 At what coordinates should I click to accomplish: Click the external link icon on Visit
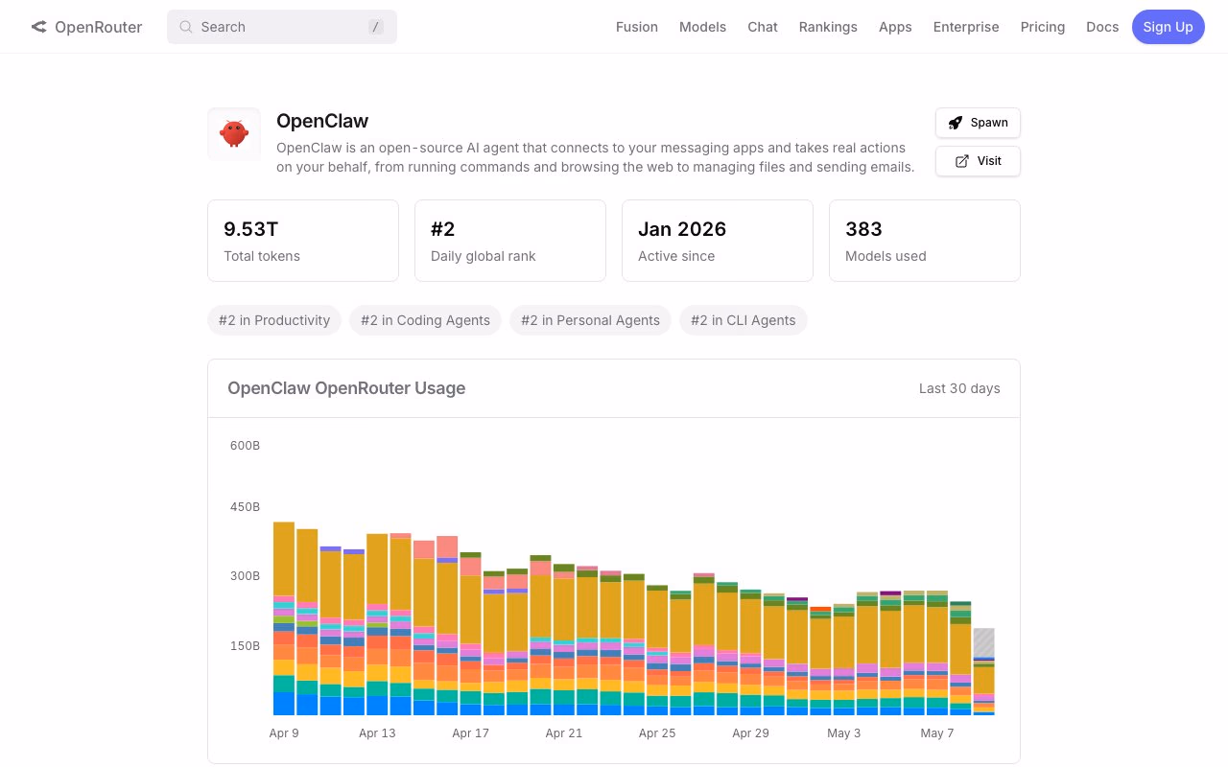click(962, 161)
